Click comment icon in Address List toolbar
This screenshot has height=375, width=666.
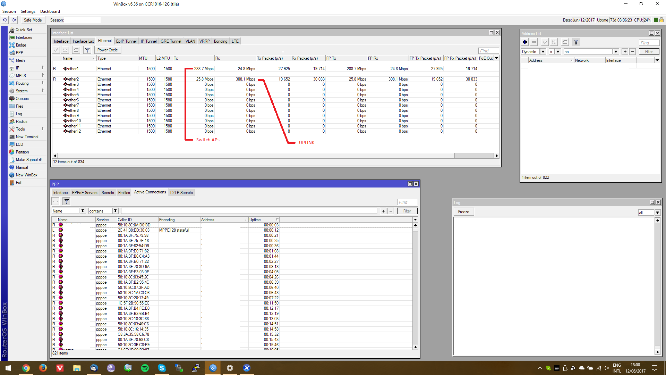click(565, 42)
